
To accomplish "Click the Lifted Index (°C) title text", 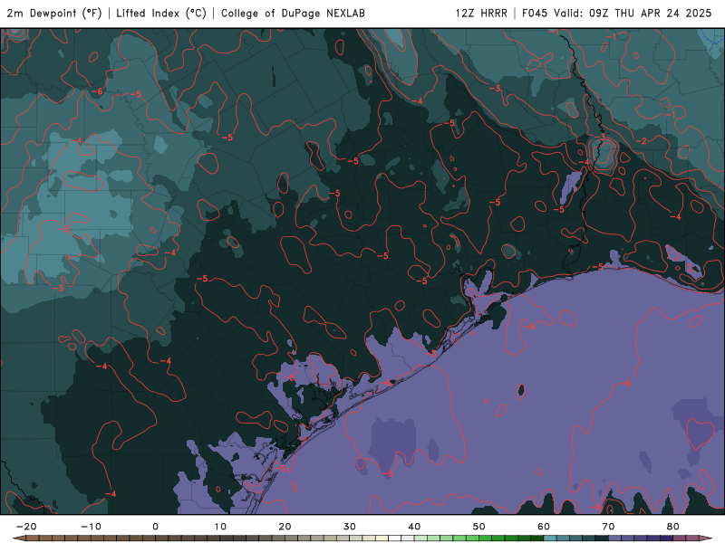I will point(161,14).
